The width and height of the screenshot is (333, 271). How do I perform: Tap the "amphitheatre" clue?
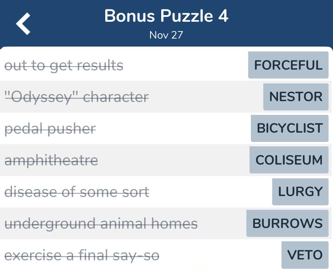(51, 161)
